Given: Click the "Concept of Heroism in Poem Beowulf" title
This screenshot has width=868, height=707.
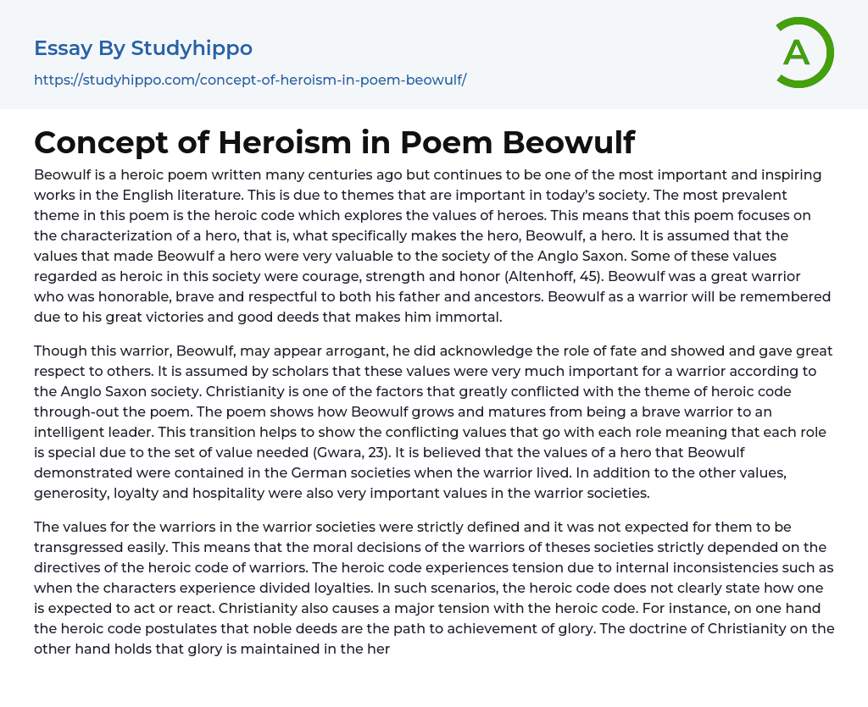Looking at the screenshot, I should pyautogui.click(x=334, y=143).
